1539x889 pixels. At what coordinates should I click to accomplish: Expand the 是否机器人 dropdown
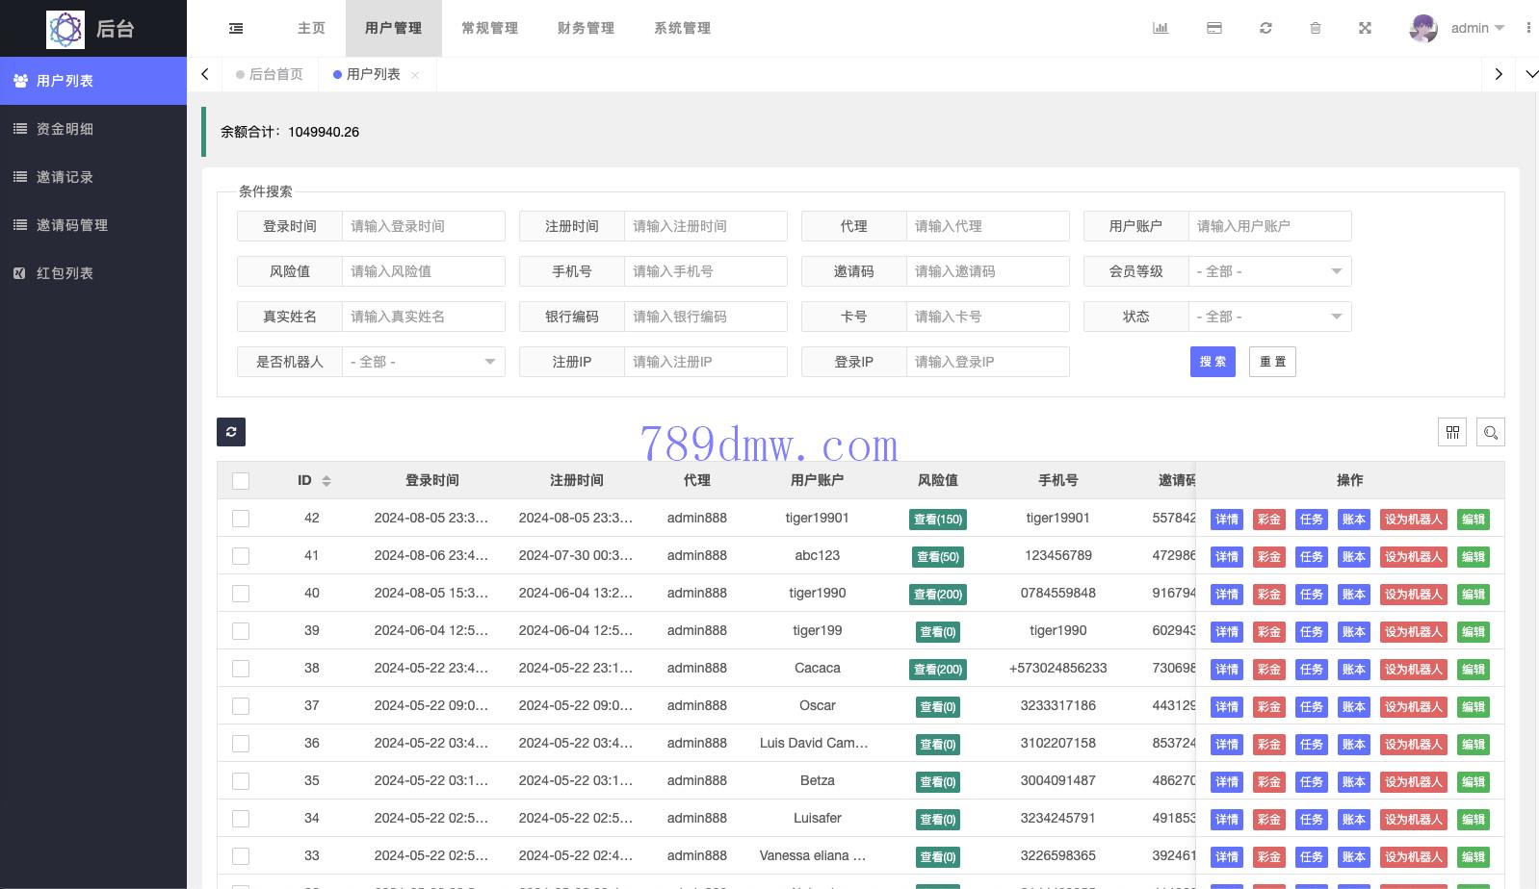click(423, 362)
